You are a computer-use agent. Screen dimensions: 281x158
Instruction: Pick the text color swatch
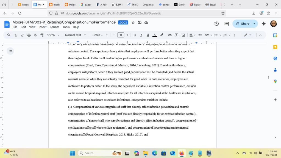coord(155,35)
